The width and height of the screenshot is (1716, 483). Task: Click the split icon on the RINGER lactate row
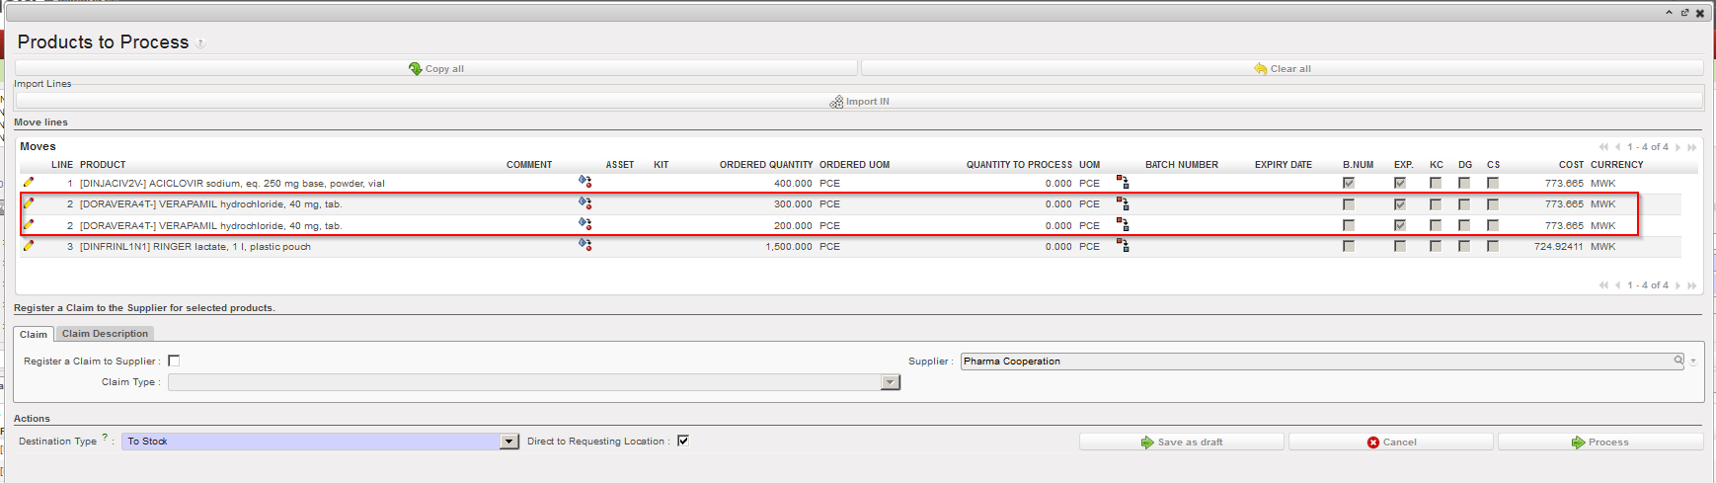[x=1123, y=245]
